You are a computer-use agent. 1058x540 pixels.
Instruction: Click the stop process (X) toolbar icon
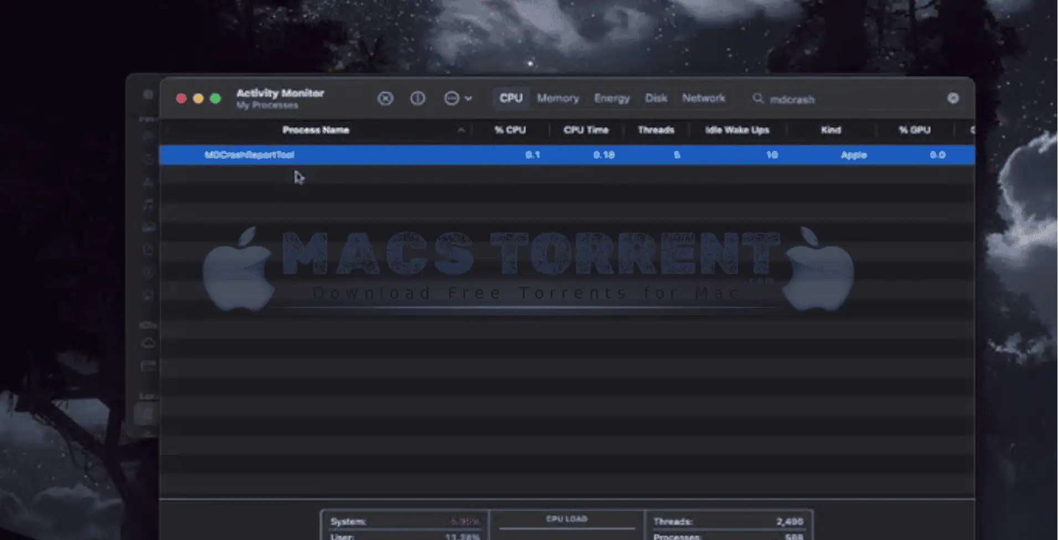pos(385,98)
